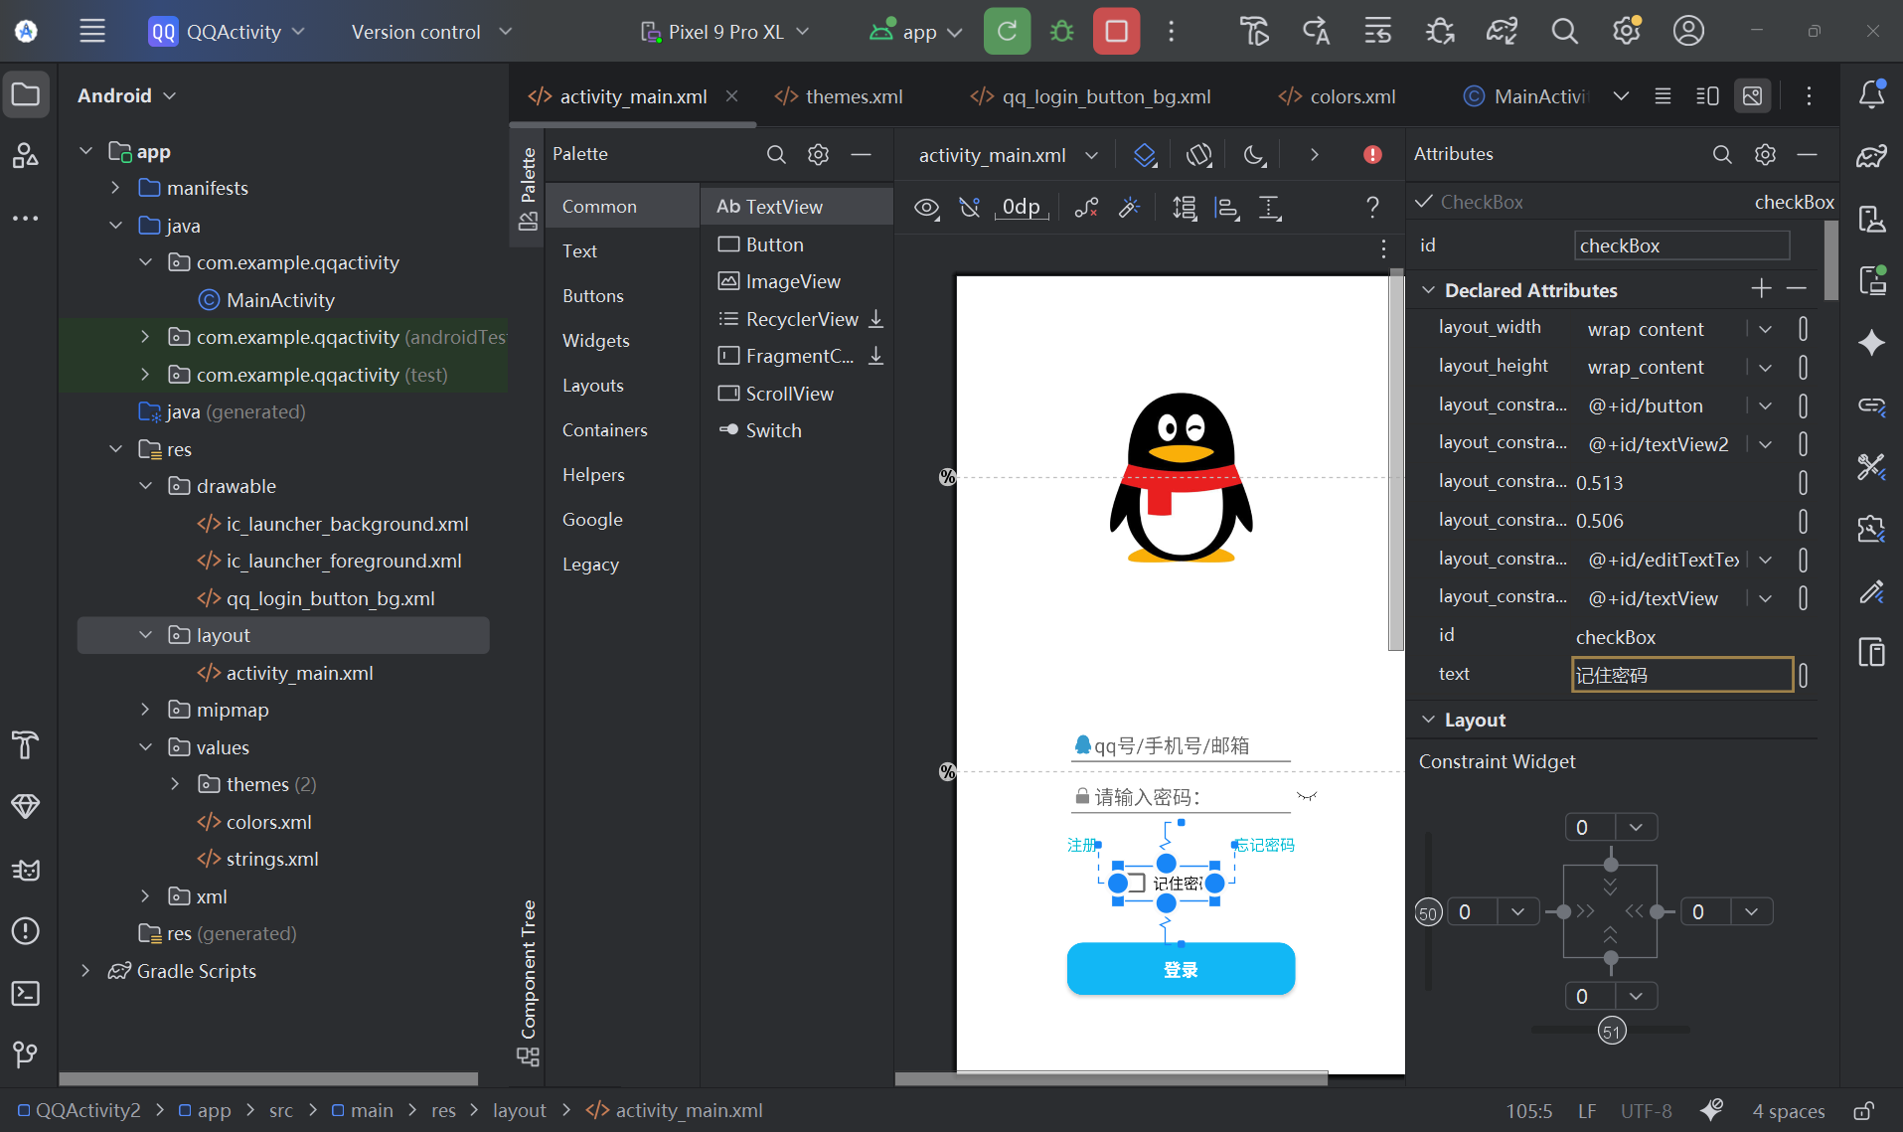Open the Build hammer tool window

(26, 743)
